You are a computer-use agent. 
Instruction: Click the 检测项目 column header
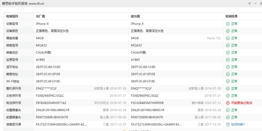tap(12, 16)
